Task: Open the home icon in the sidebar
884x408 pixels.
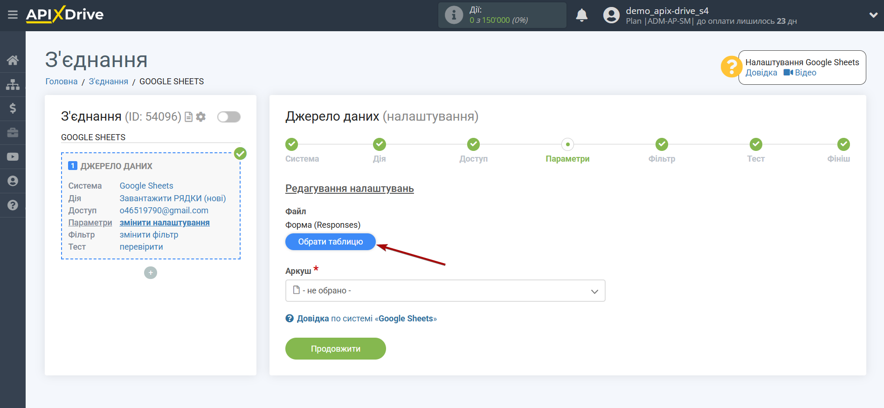Action: (13, 60)
